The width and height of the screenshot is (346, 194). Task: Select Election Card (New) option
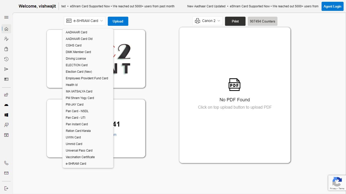pyautogui.click(x=88, y=72)
